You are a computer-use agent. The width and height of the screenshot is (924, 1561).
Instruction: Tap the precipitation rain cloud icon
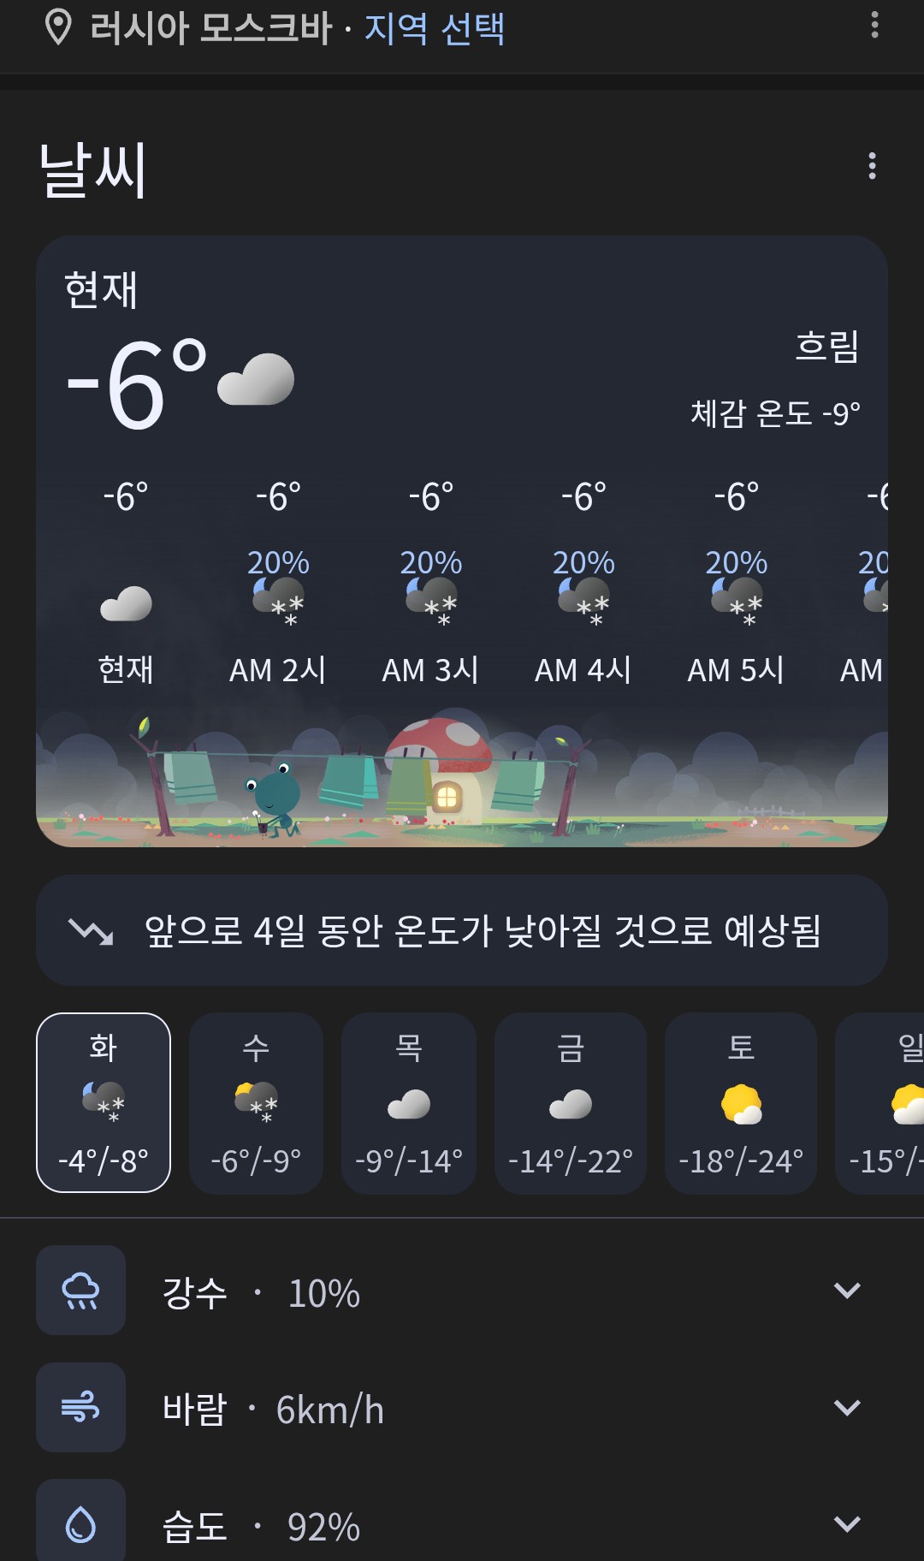click(x=81, y=1290)
